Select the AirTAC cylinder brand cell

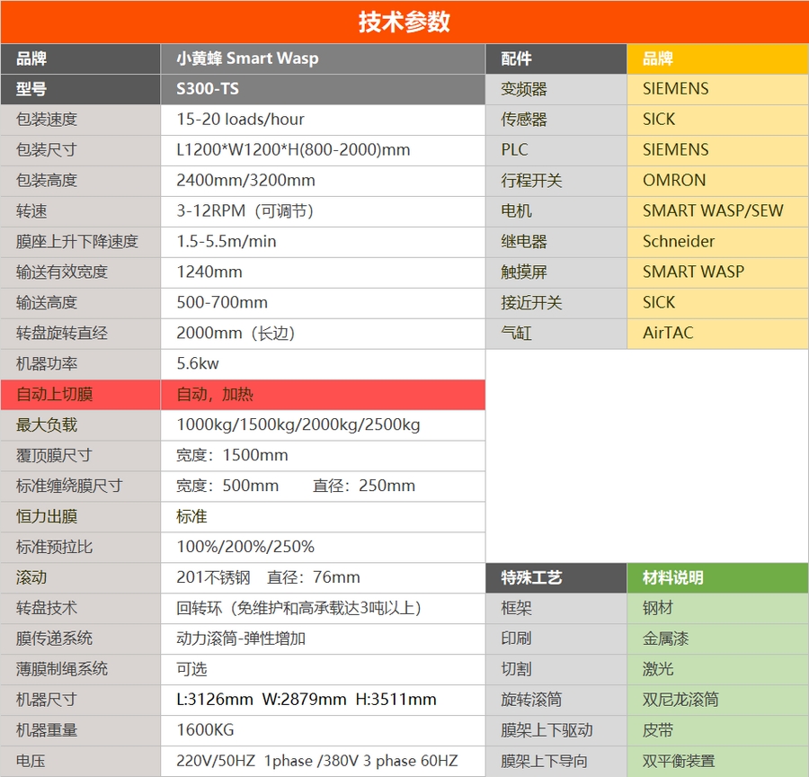(x=717, y=333)
